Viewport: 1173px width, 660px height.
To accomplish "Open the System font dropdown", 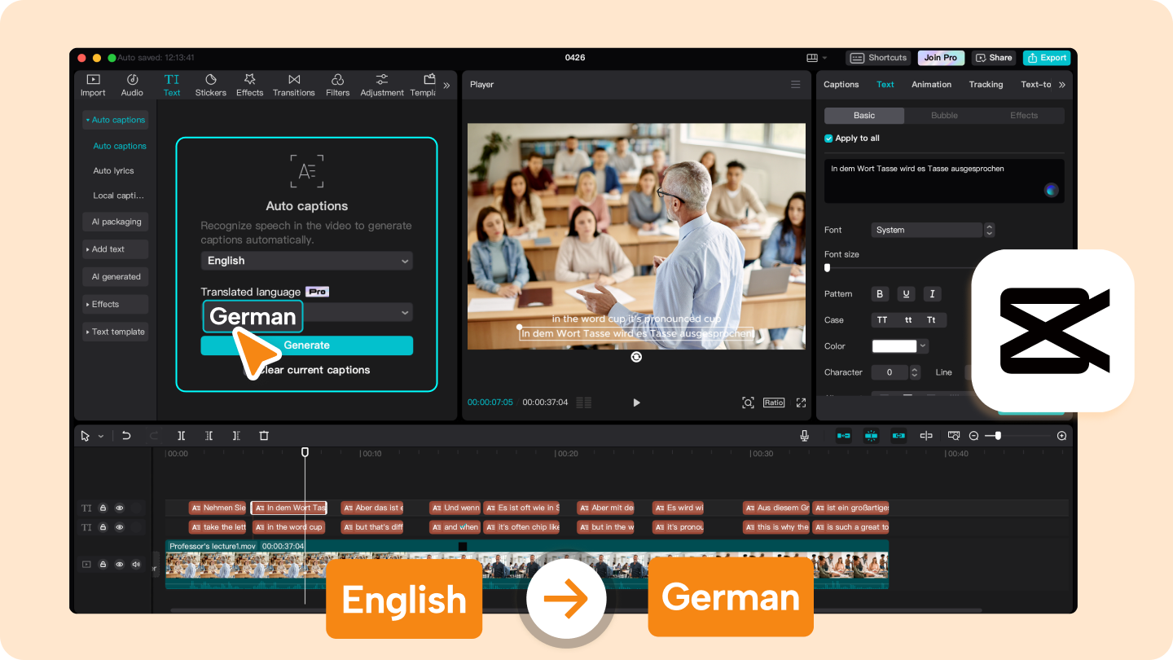I will (x=927, y=229).
